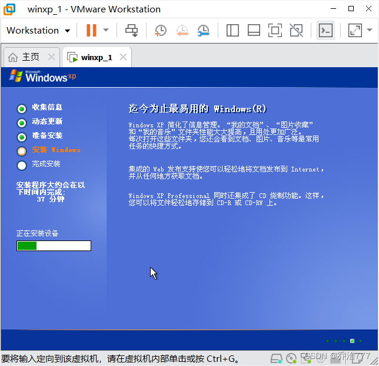Click the VMware Workstation title bar logo
The height and width of the screenshot is (366, 379).
[x=9, y=9]
